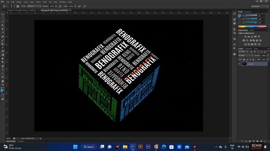Enable airbrush mode

coord(79,6)
